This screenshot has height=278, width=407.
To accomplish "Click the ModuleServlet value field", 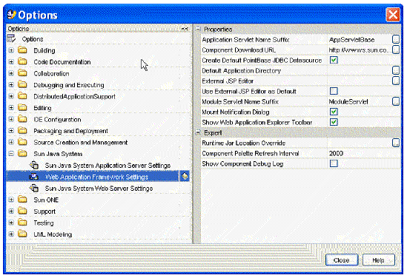I will (360, 102).
